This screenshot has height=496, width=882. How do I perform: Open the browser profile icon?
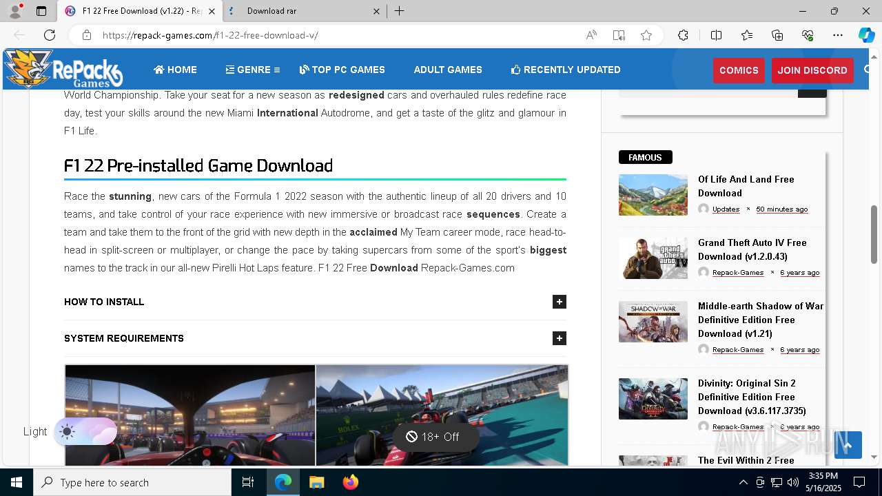coord(15,11)
